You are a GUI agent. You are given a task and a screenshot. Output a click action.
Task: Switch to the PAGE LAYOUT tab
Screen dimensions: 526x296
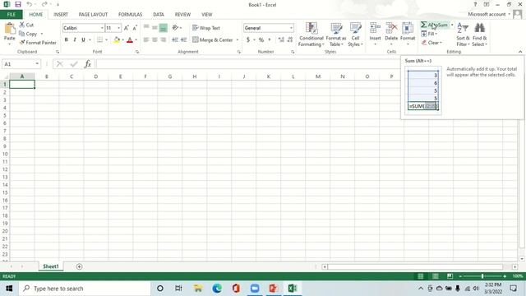[93, 15]
